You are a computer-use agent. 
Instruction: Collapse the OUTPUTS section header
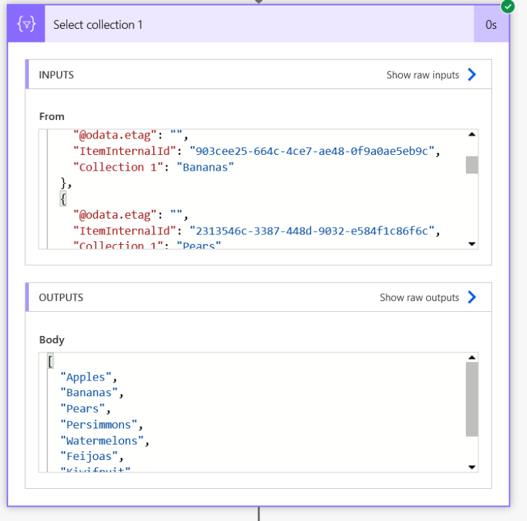61,298
